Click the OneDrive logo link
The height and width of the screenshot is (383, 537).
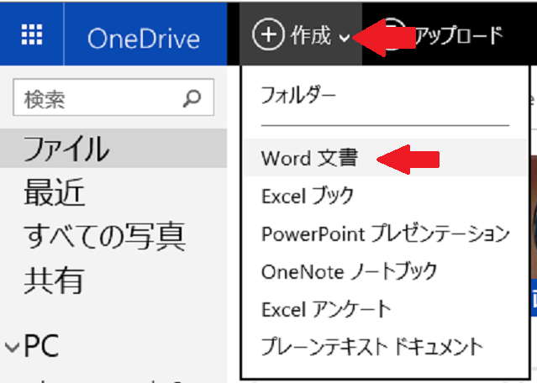(144, 39)
